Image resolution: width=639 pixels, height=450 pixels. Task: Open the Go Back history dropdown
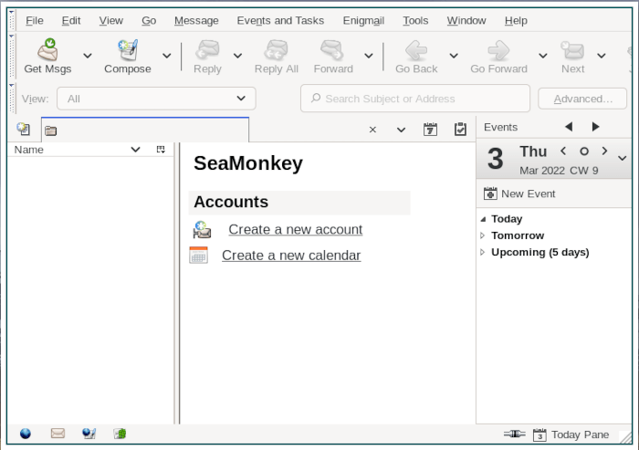pos(454,56)
